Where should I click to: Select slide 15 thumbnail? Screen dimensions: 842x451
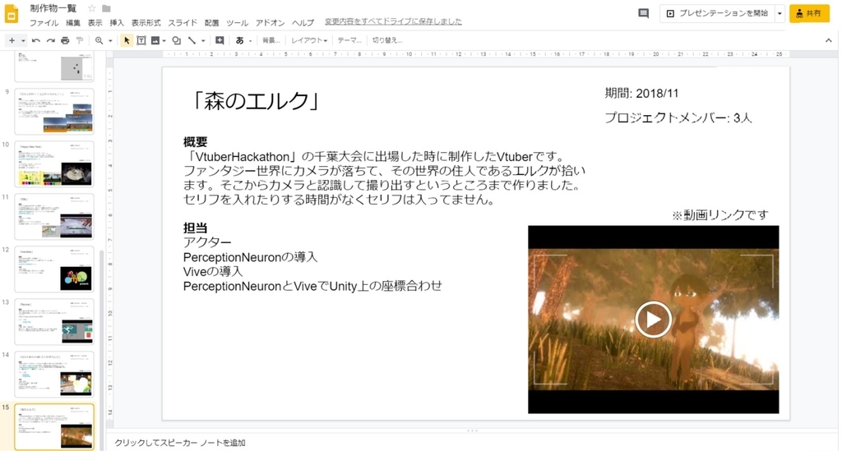tap(54, 426)
